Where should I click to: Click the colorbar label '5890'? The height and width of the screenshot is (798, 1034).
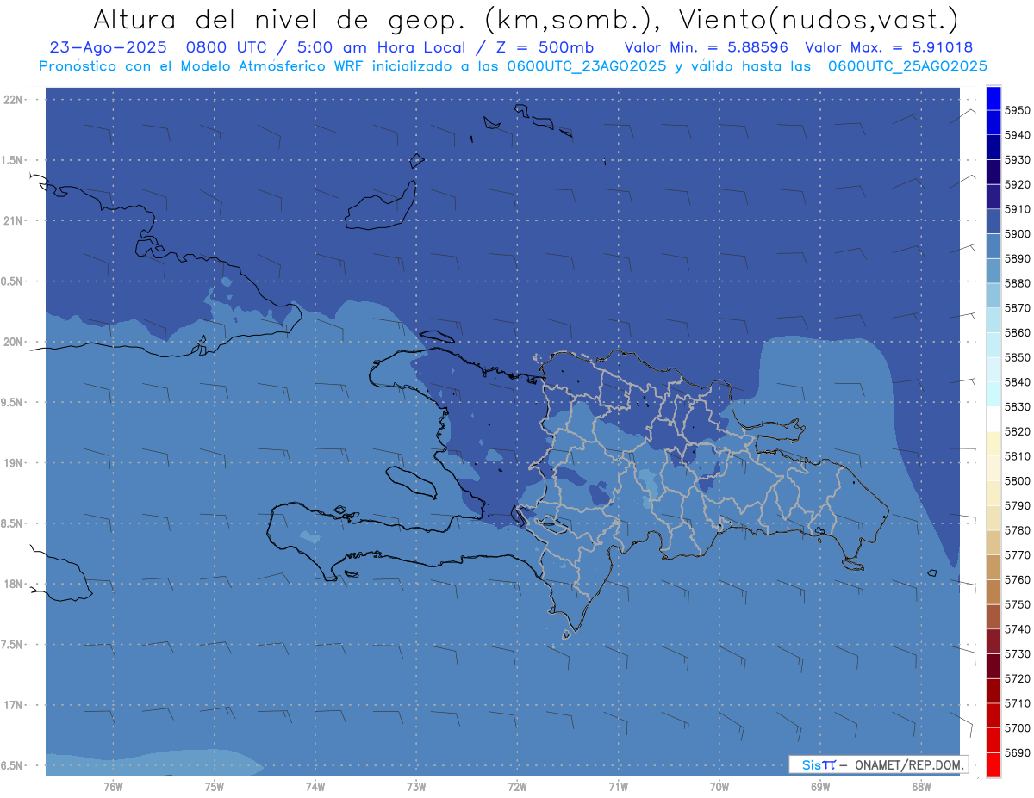pos(1017,259)
